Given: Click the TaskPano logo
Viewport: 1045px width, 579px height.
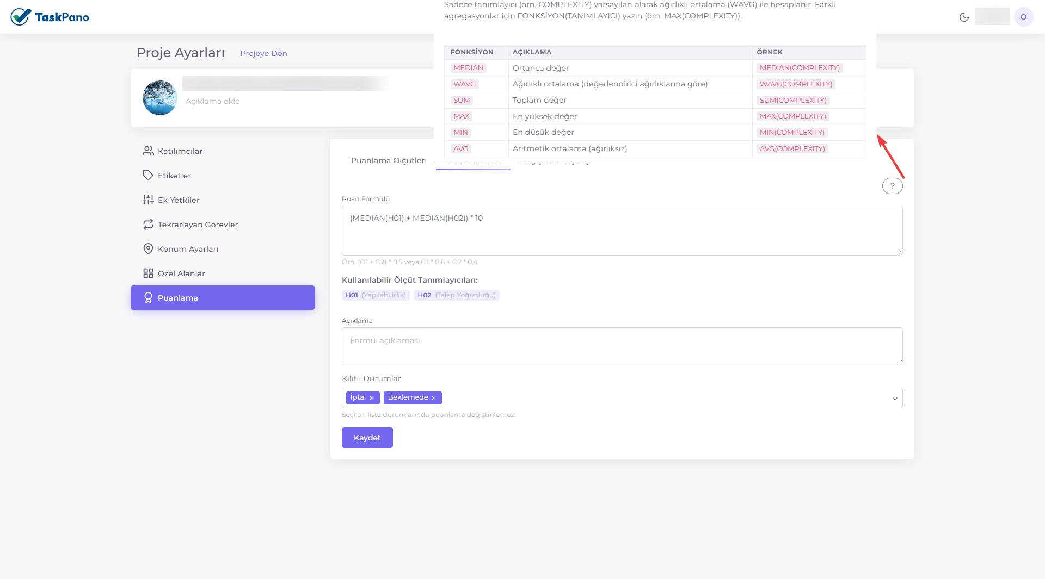Looking at the screenshot, I should (50, 17).
